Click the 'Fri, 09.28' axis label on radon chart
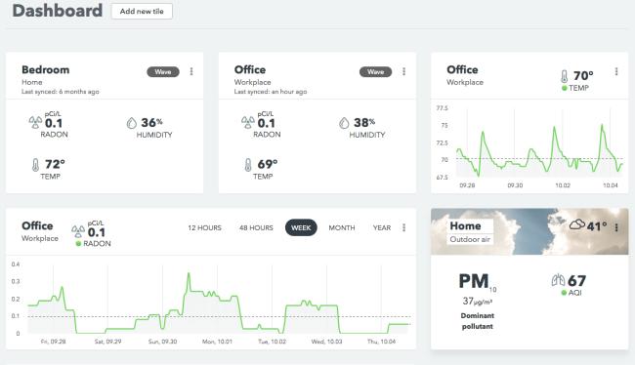 tap(53, 342)
